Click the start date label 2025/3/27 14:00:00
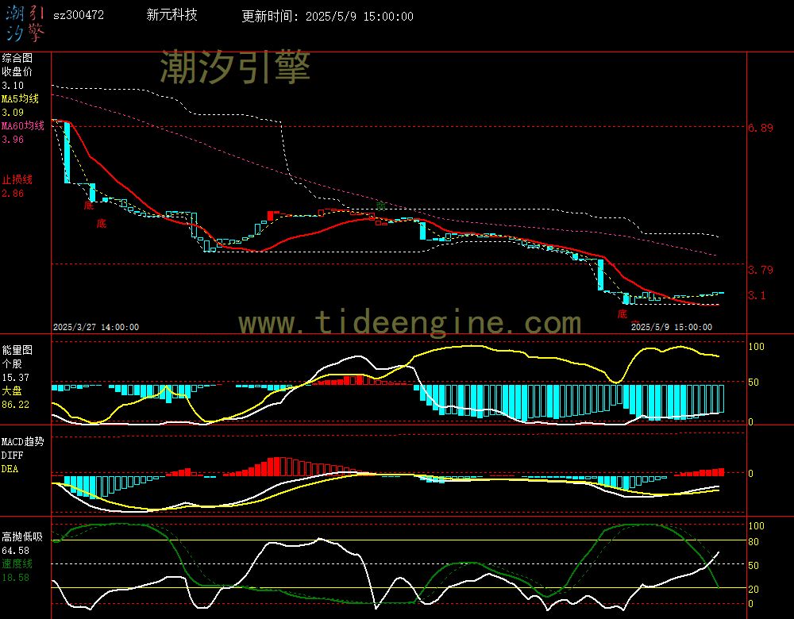This screenshot has height=619, width=794. 96,328
